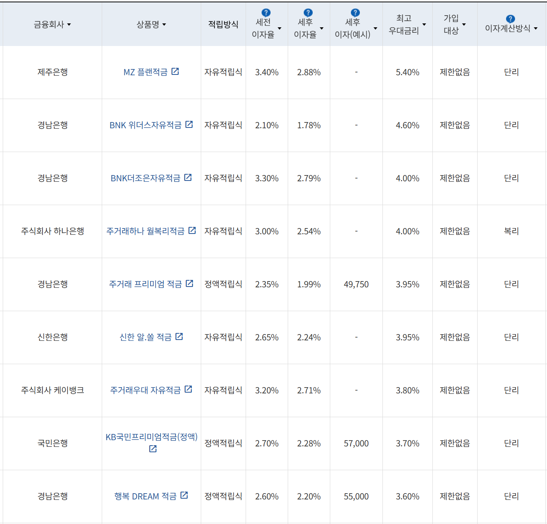Click the help icon next to 세후이자율
Viewport: 547px width, 524px height.
pos(308,12)
